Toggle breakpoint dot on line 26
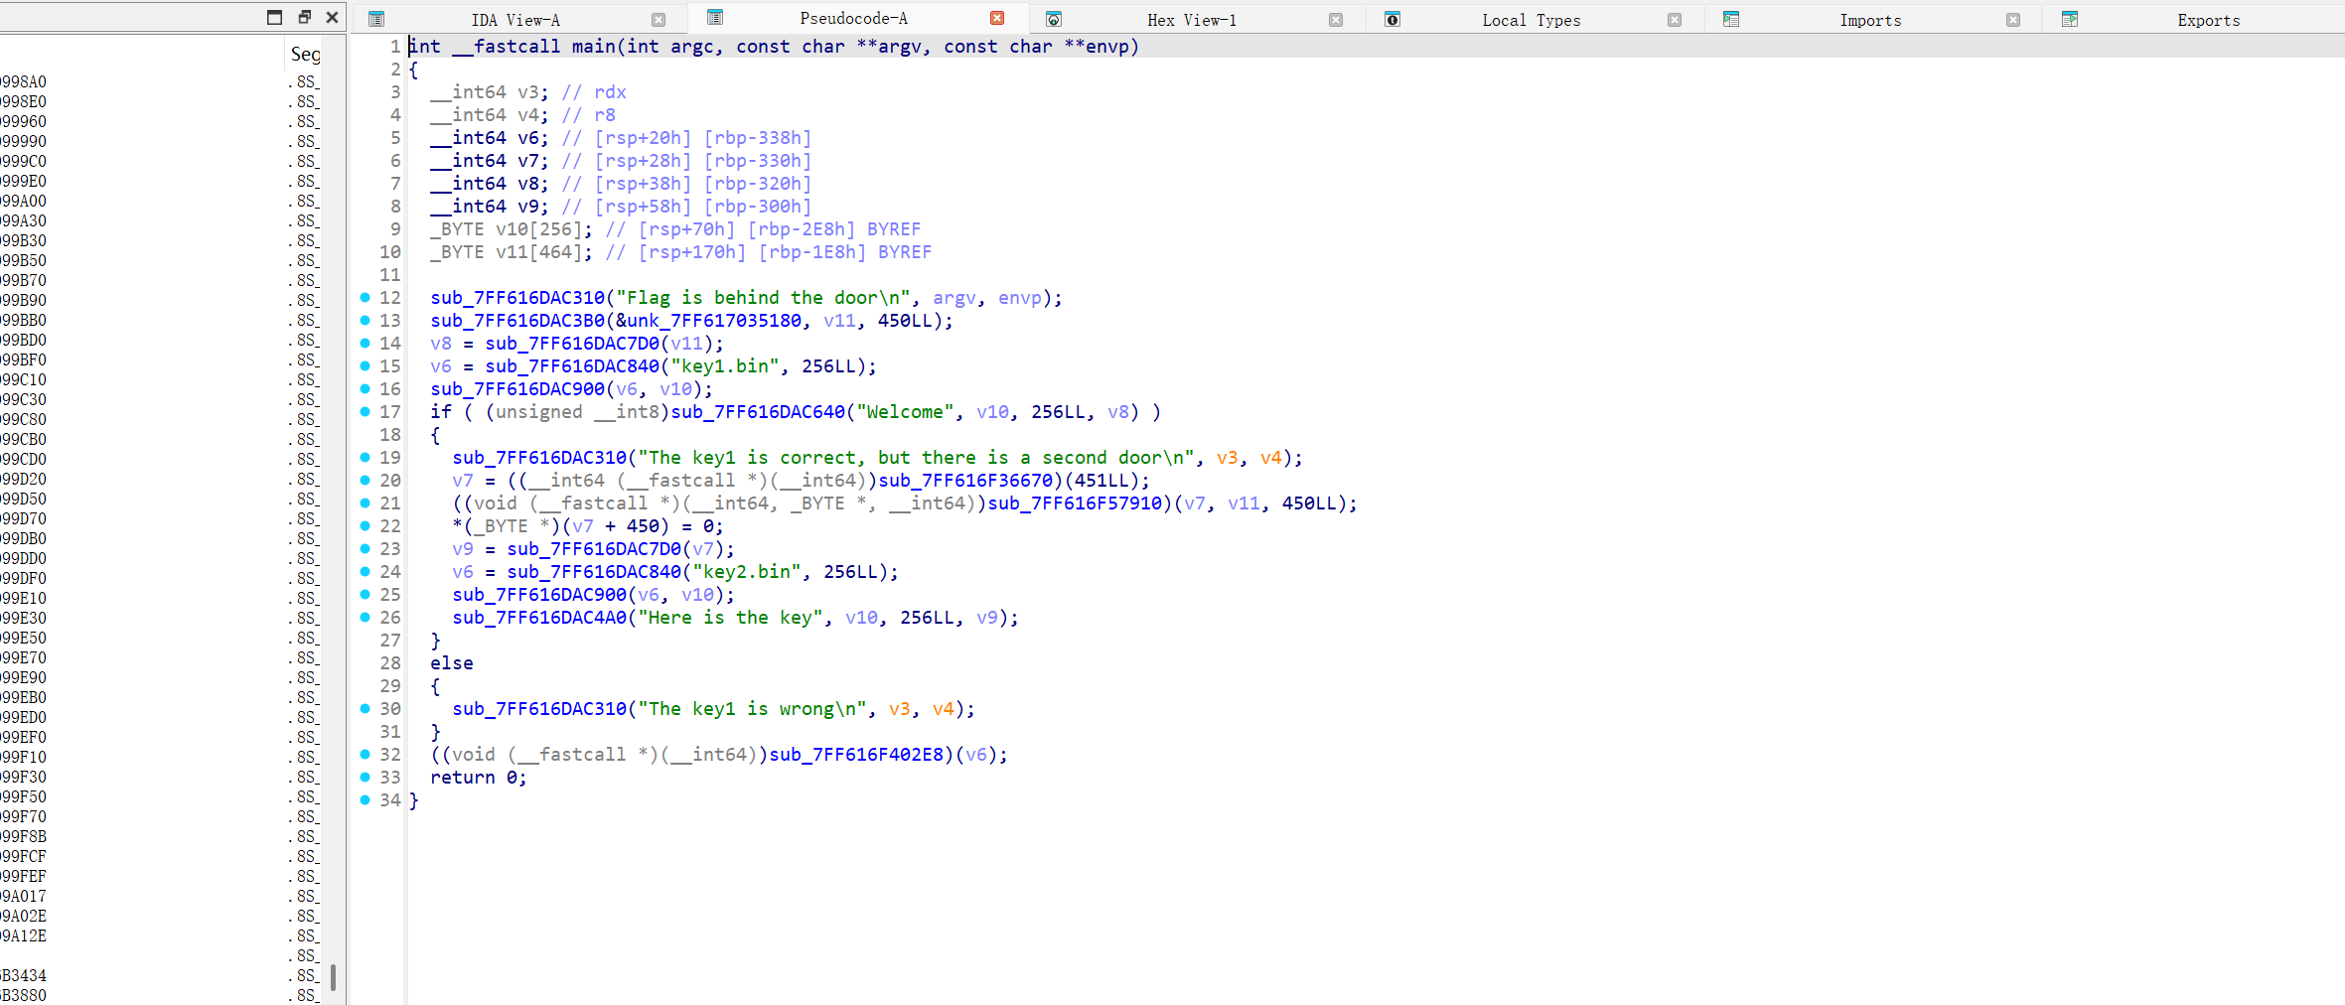 [x=365, y=617]
